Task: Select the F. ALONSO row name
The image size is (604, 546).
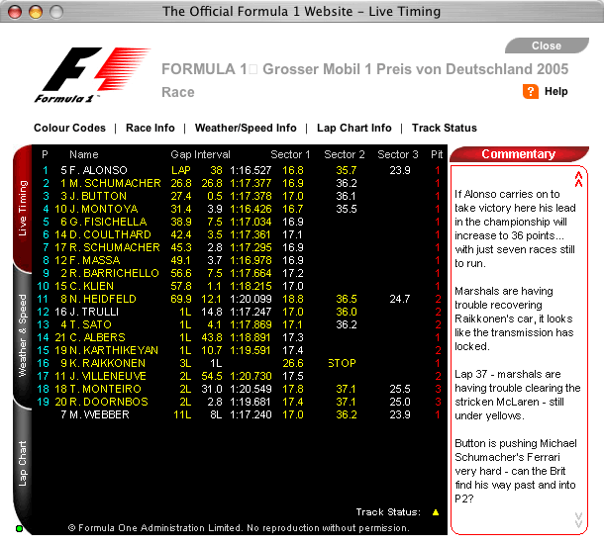Action: click(x=98, y=170)
